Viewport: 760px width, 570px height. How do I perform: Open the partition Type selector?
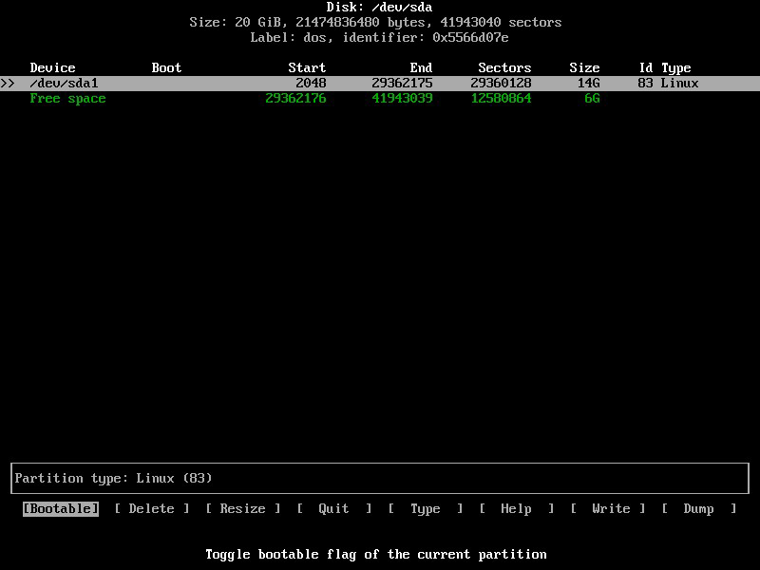coord(426,509)
